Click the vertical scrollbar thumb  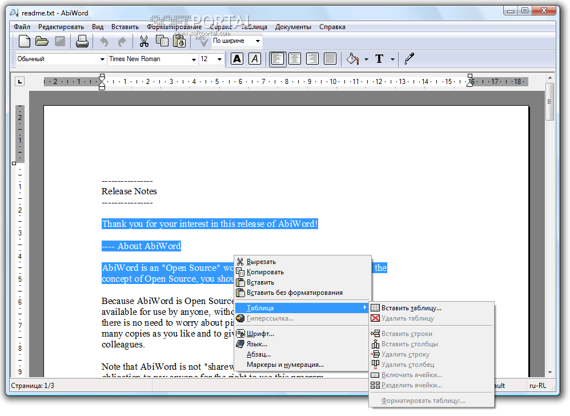549,102
